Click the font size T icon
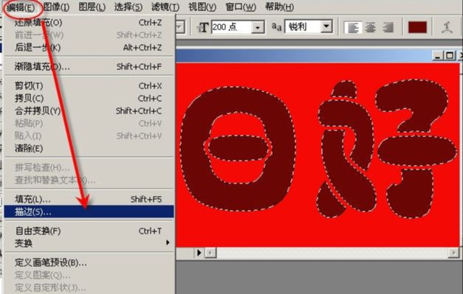This screenshot has height=294, width=463. click(203, 27)
